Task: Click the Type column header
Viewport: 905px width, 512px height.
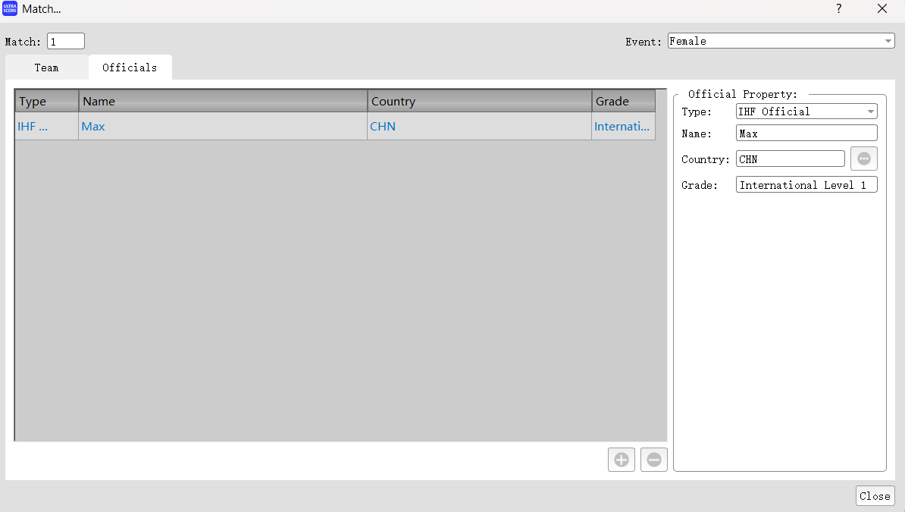Action: pos(46,102)
